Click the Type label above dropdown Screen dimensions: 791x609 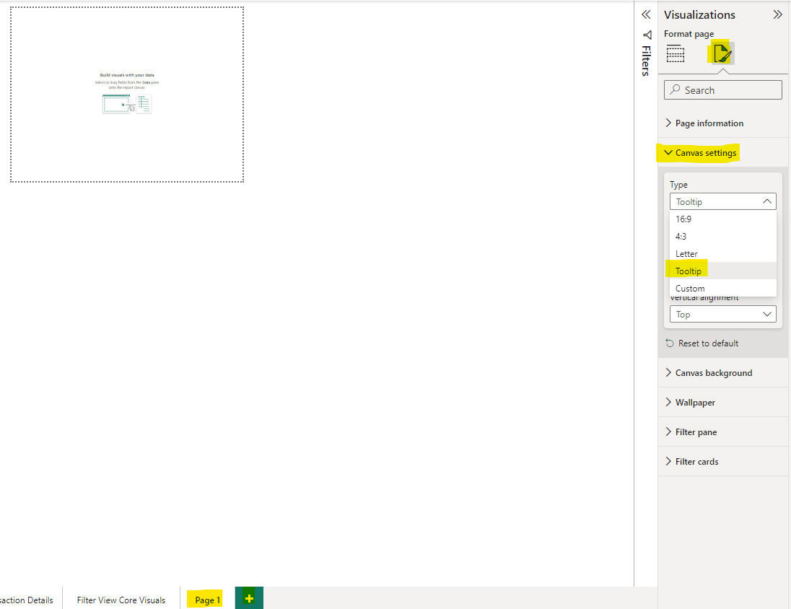(678, 185)
